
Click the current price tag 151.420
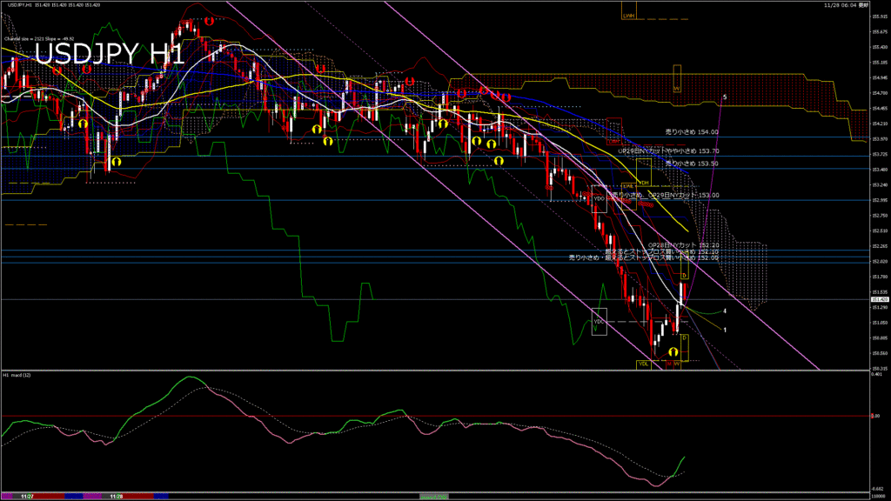[x=879, y=299]
